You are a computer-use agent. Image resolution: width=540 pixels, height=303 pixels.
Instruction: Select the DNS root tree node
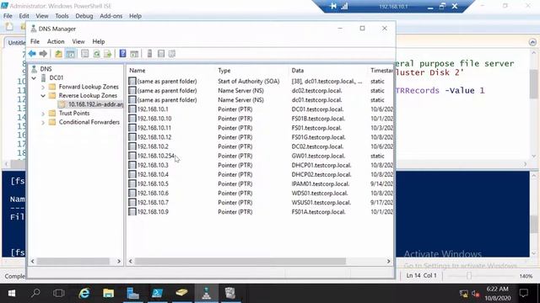tap(46, 69)
